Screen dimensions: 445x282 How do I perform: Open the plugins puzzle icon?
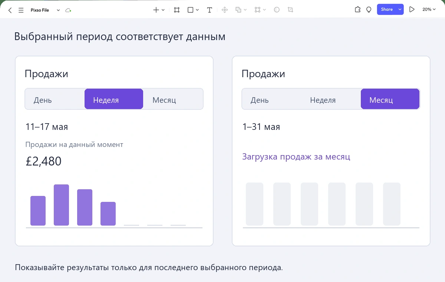pos(357,10)
